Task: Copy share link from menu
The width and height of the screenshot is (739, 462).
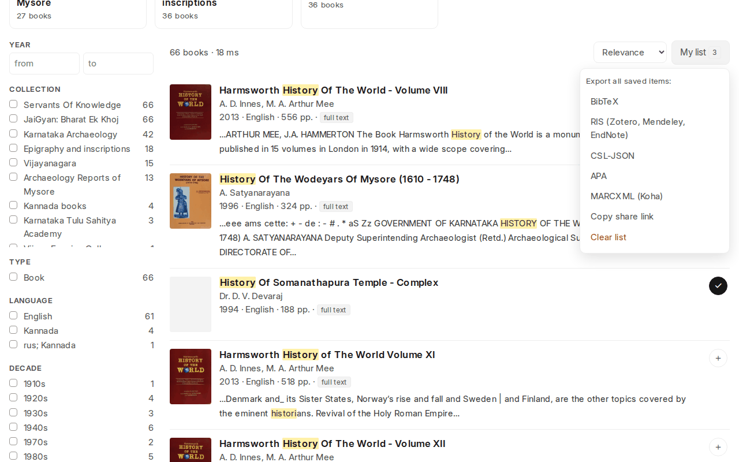Action: click(x=655, y=217)
